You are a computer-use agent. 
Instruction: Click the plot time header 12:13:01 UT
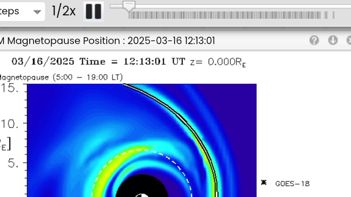click(154, 61)
